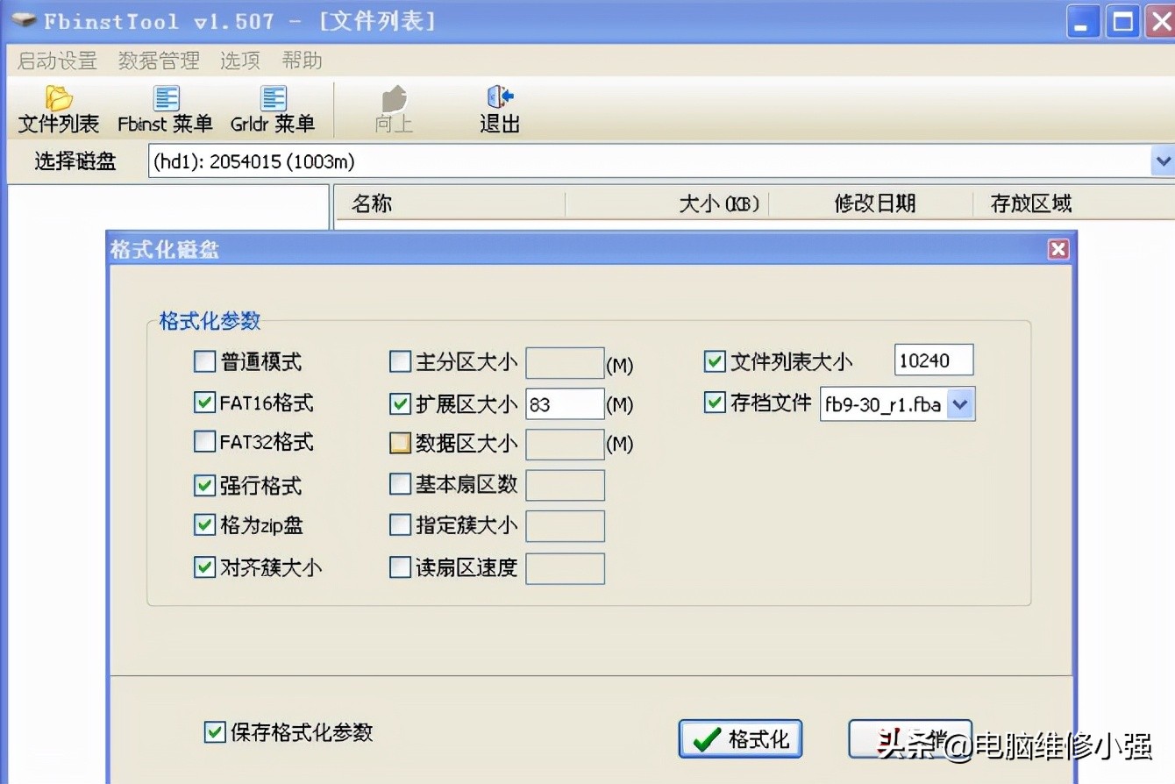Click the 向上 (up) navigation icon
The width and height of the screenshot is (1175, 784).
tap(392, 107)
